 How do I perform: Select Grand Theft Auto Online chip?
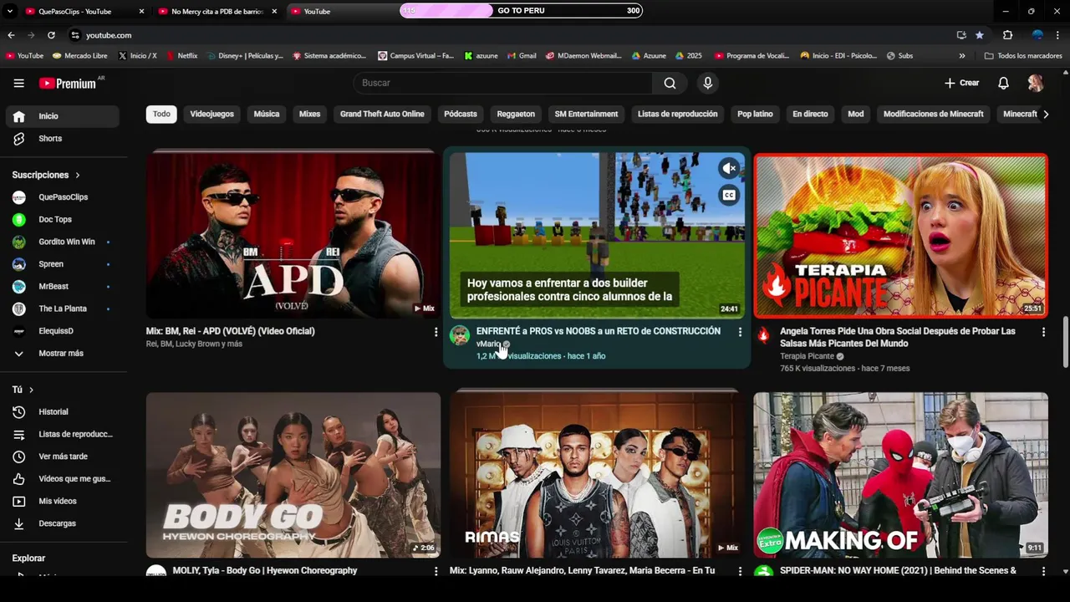382,114
